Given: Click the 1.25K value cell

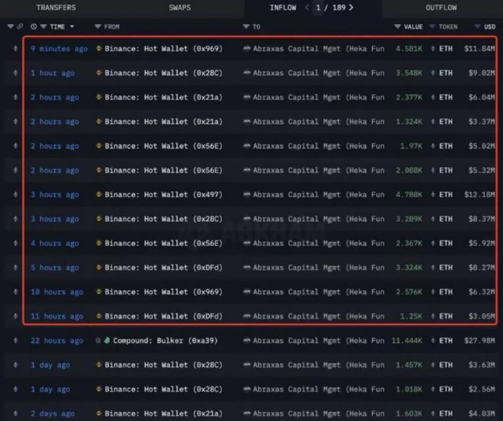Looking at the screenshot, I should tap(411, 316).
